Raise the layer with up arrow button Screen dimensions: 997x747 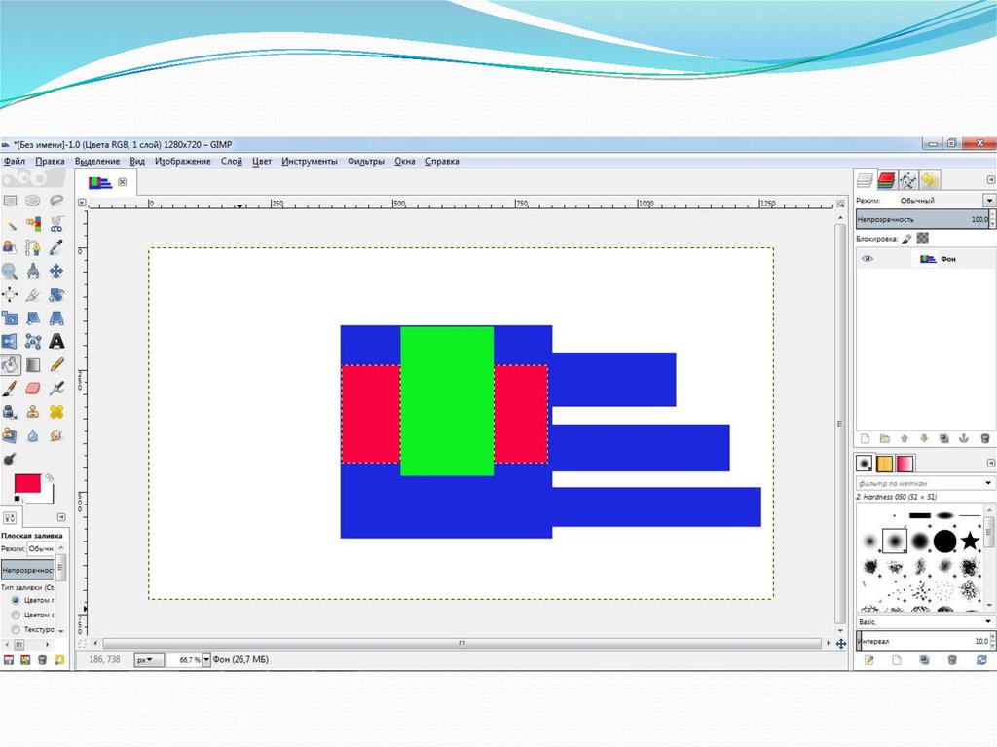click(x=905, y=438)
